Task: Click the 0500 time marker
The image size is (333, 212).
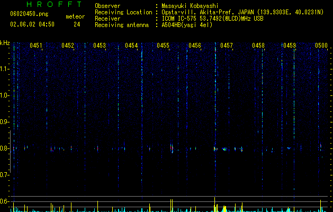Action: coord(321,45)
